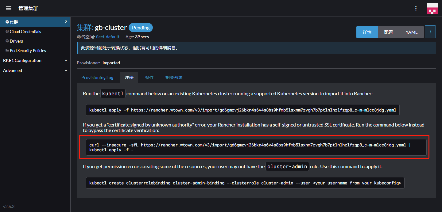Click the inline cluster-admin code label

click(x=287, y=167)
